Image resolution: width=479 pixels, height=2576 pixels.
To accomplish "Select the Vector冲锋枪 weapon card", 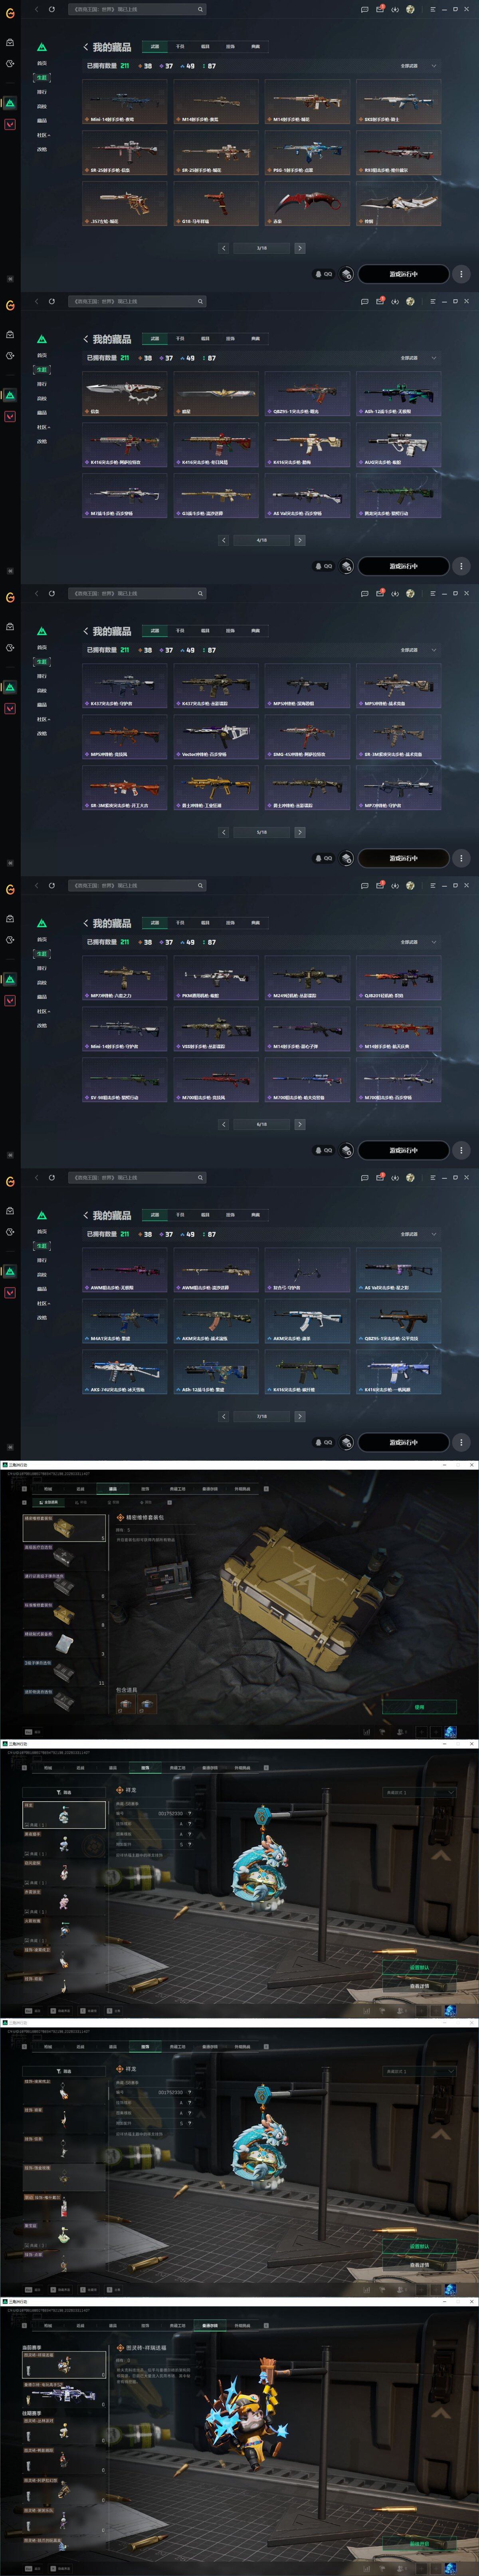I will (216, 737).
